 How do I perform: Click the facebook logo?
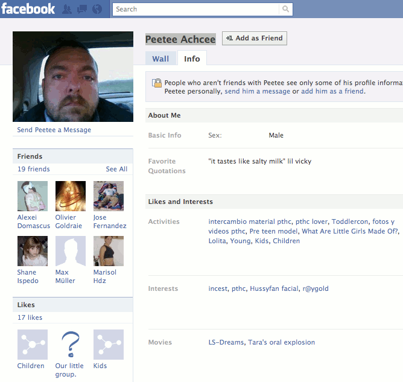(28, 8)
